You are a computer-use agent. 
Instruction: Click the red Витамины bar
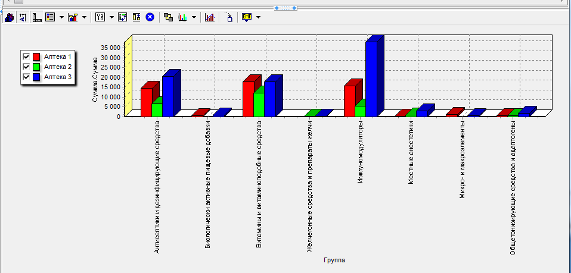[249, 99]
